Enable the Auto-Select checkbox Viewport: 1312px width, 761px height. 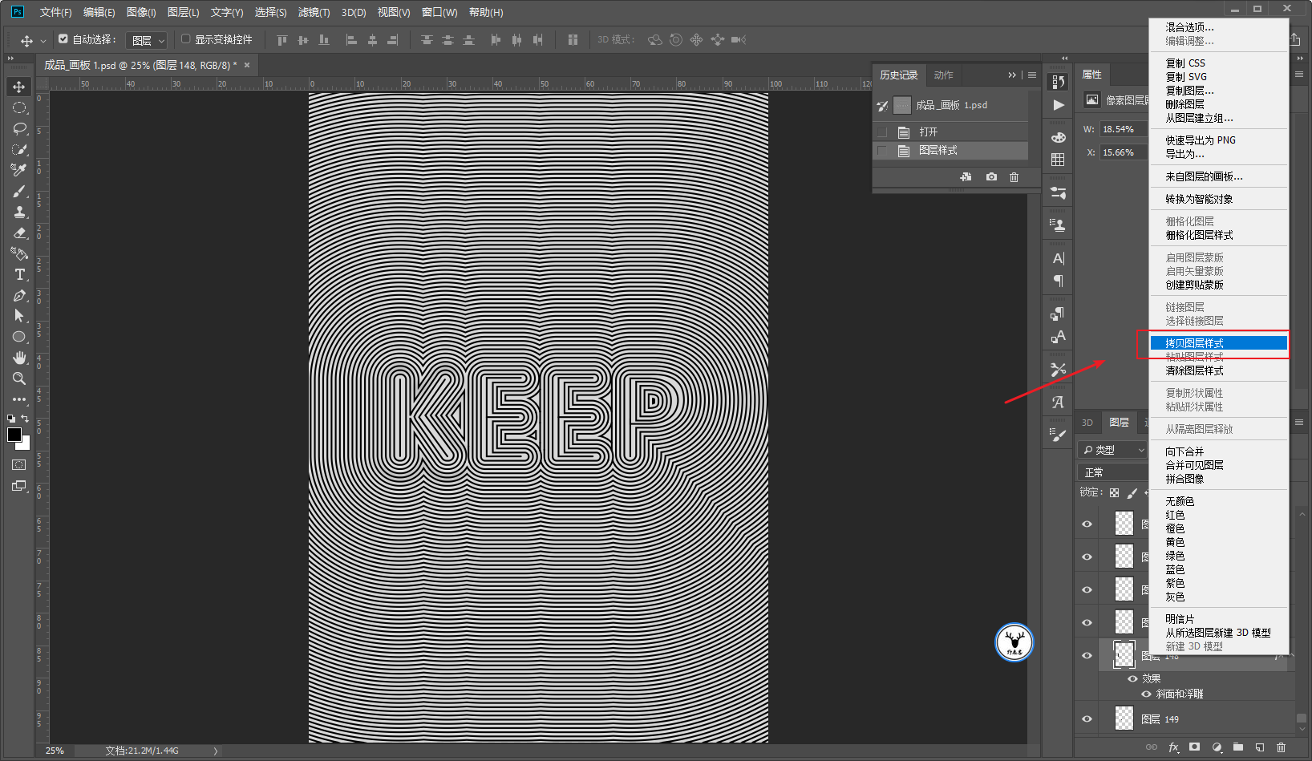pyautogui.click(x=63, y=38)
